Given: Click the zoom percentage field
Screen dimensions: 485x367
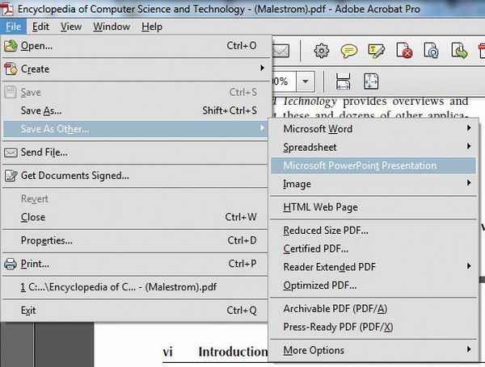Looking at the screenshot, I should [x=284, y=81].
